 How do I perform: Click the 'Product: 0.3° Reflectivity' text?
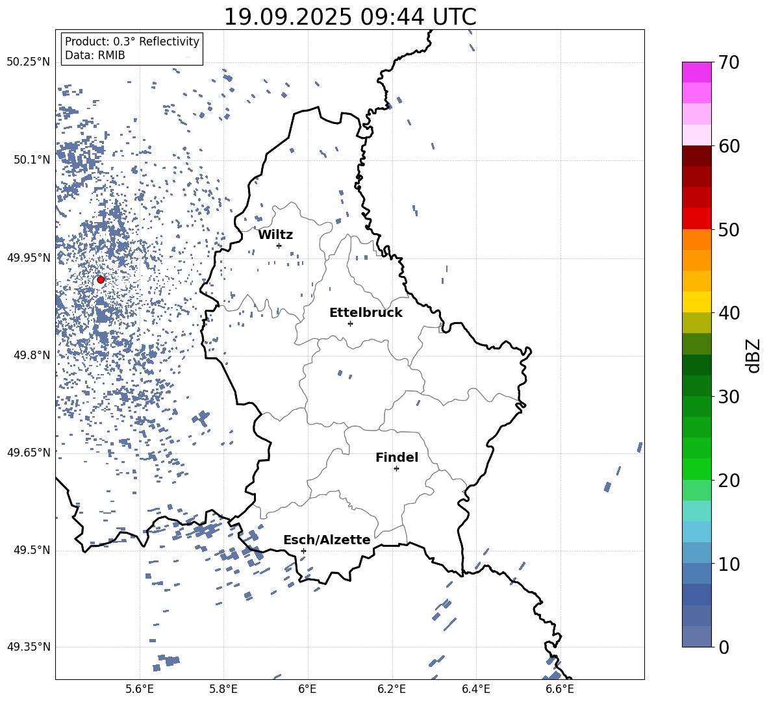pyautogui.click(x=132, y=42)
